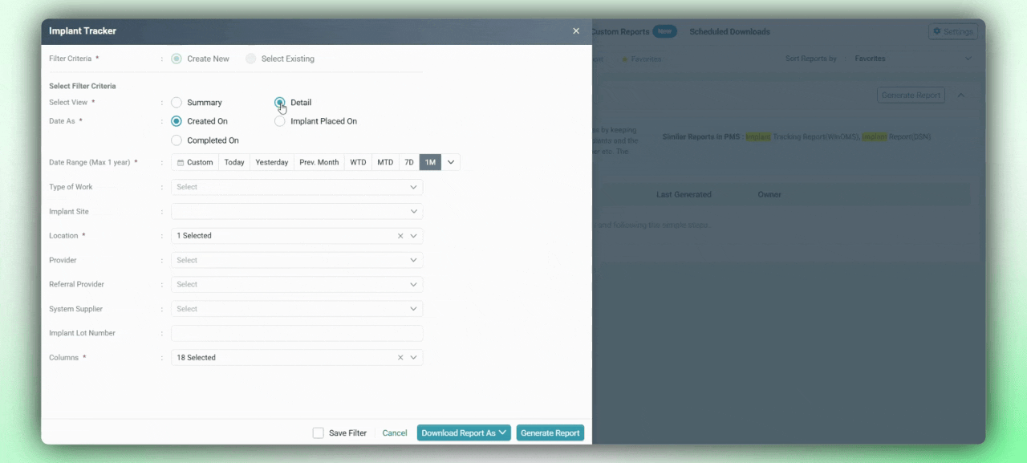The image size is (1027, 463).
Task: Open the Columns dropdown chevron
Action: pyautogui.click(x=414, y=358)
